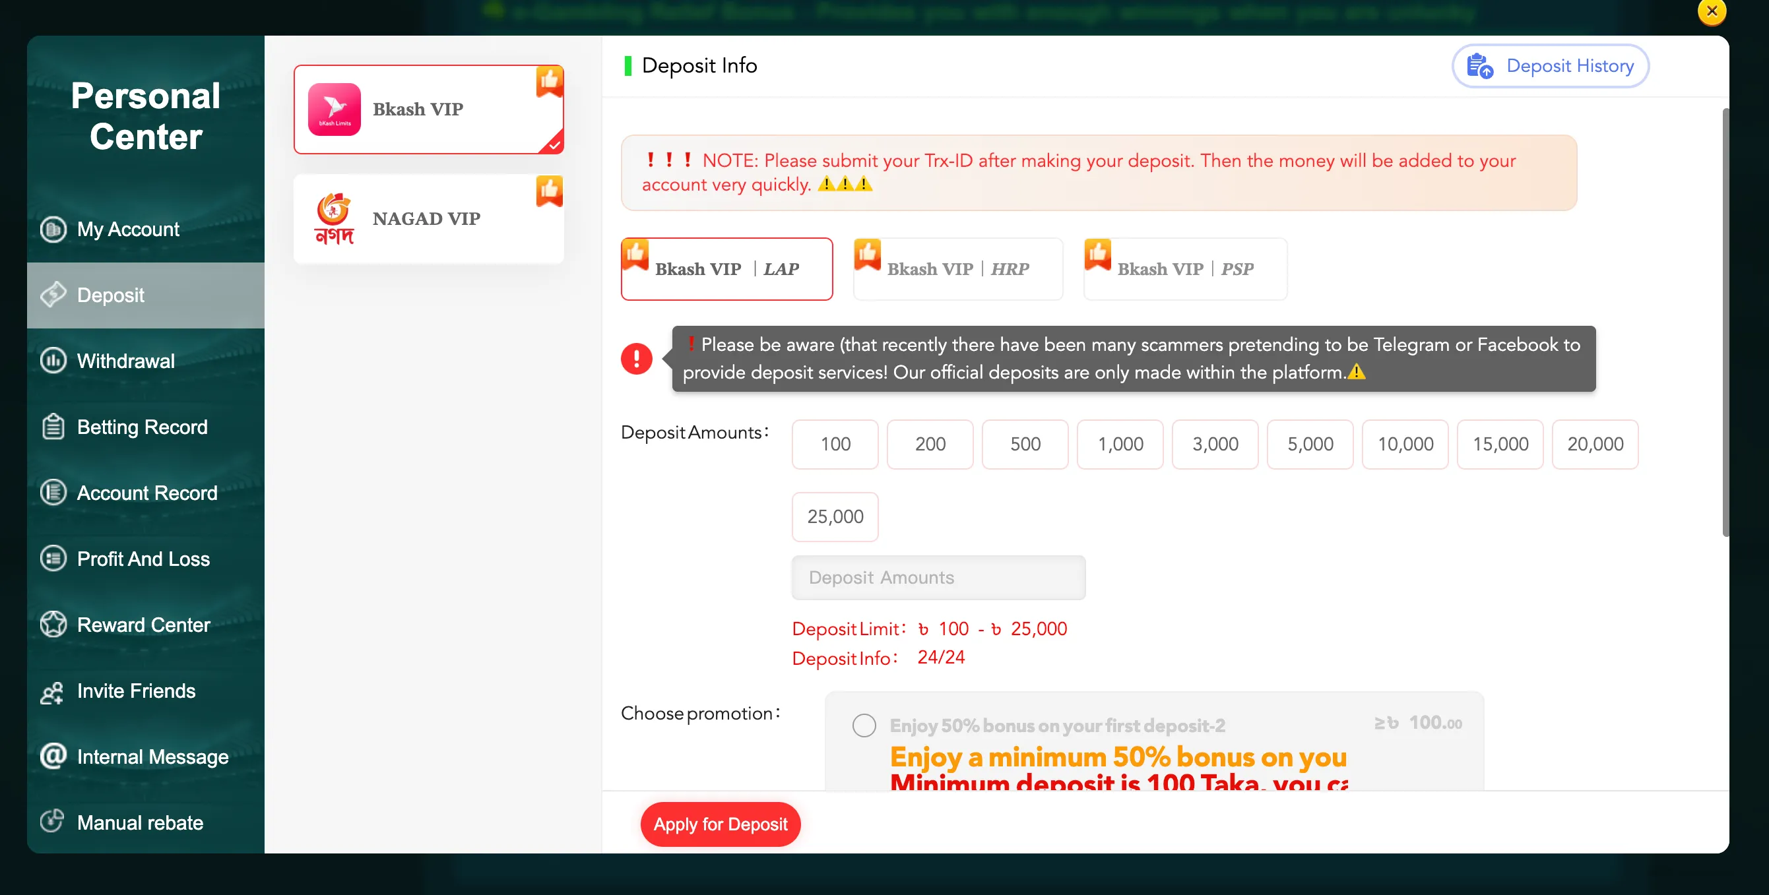Select deposit amount 200

(930, 444)
